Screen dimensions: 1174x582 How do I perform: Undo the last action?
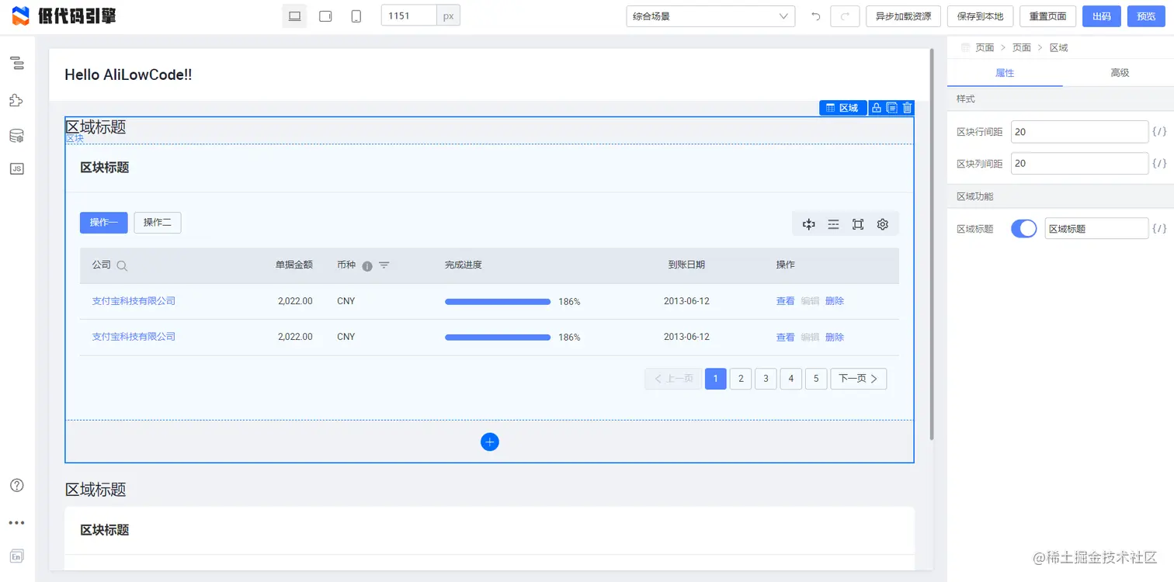[815, 16]
